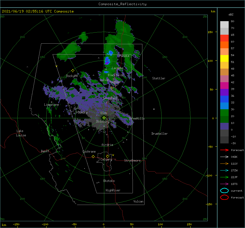Click the yellow diamond marker beside Cochrane
245x228 pixels.
(93, 156)
